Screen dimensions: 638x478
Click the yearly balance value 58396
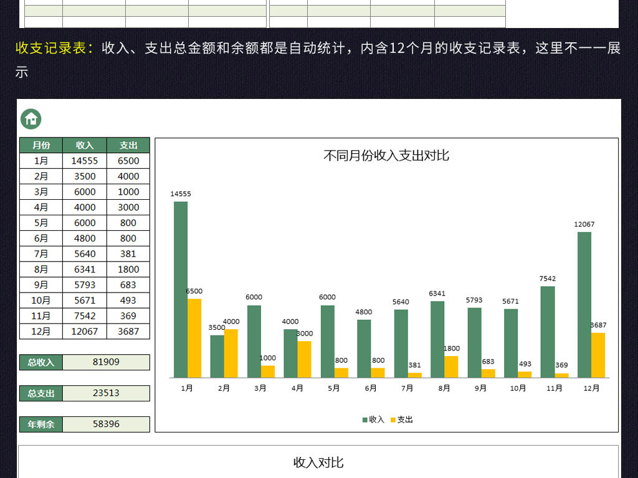pos(105,424)
